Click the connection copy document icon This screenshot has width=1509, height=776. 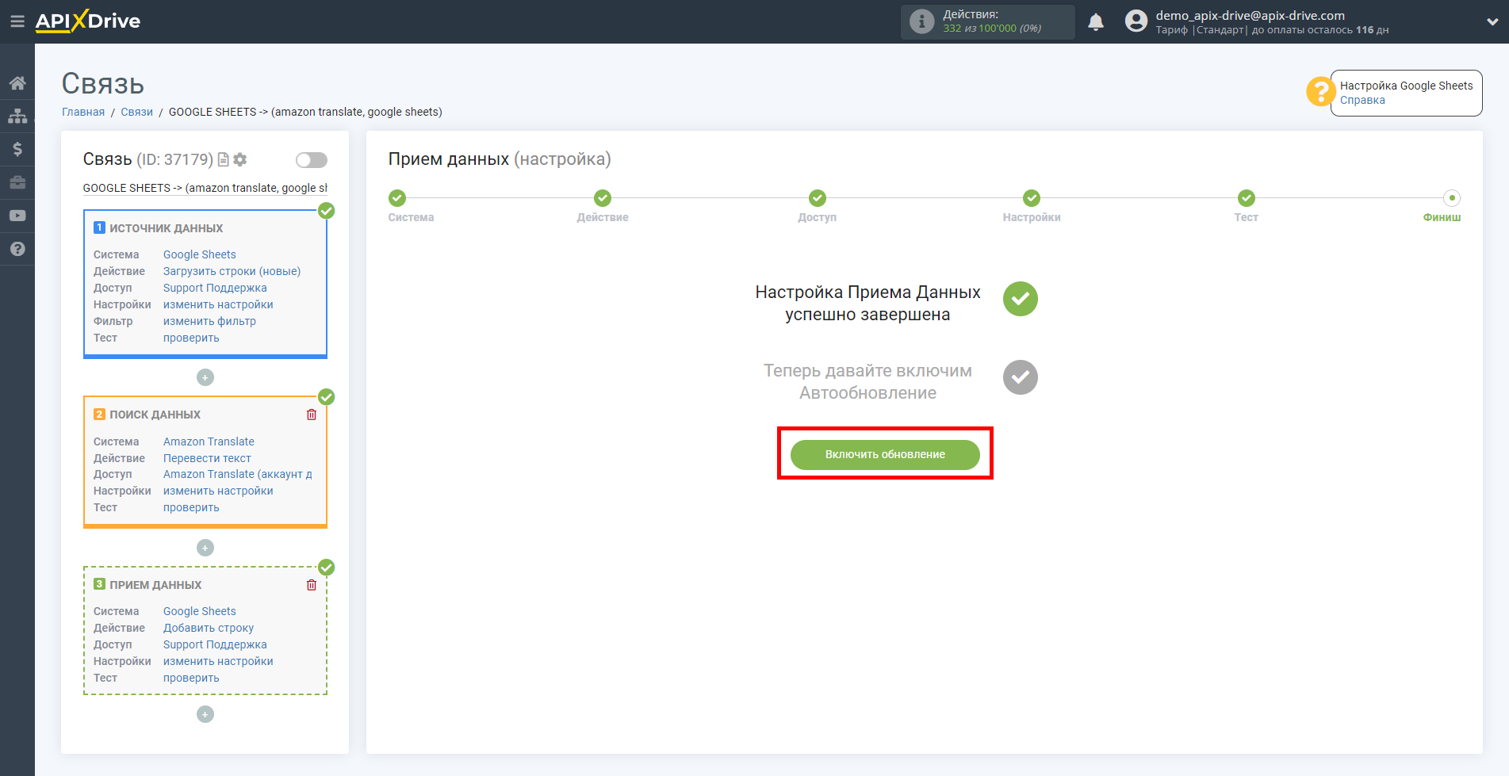pyautogui.click(x=224, y=159)
